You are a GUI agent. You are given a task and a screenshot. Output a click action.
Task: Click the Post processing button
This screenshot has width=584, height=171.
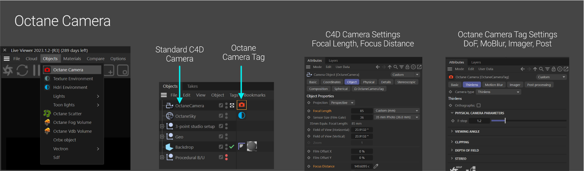coord(539,85)
